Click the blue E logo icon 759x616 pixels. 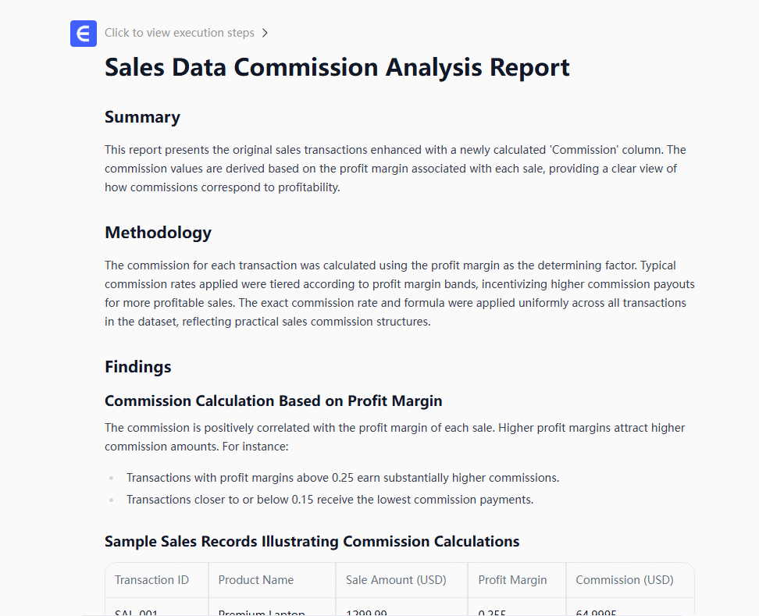point(84,34)
